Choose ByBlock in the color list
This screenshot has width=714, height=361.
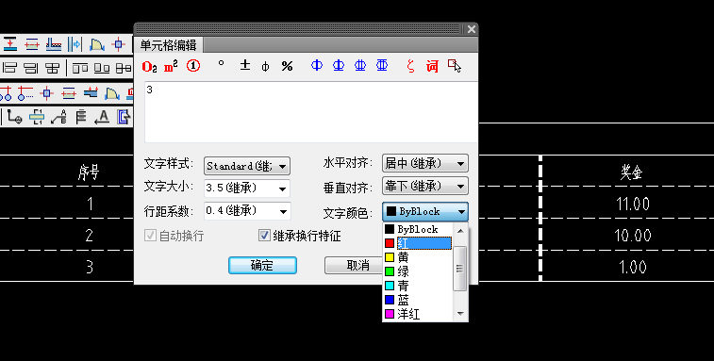pos(418,229)
